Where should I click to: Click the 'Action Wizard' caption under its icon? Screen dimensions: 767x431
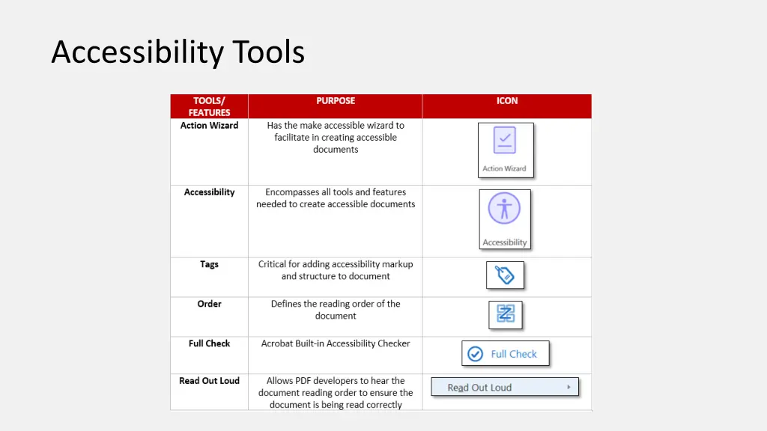click(x=504, y=169)
